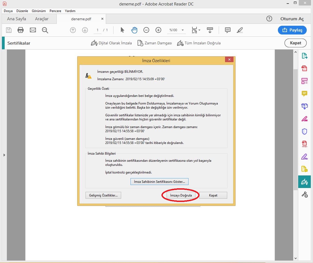
Task: Close the İmza Özellikleri dialog with X
Action: click(229, 59)
